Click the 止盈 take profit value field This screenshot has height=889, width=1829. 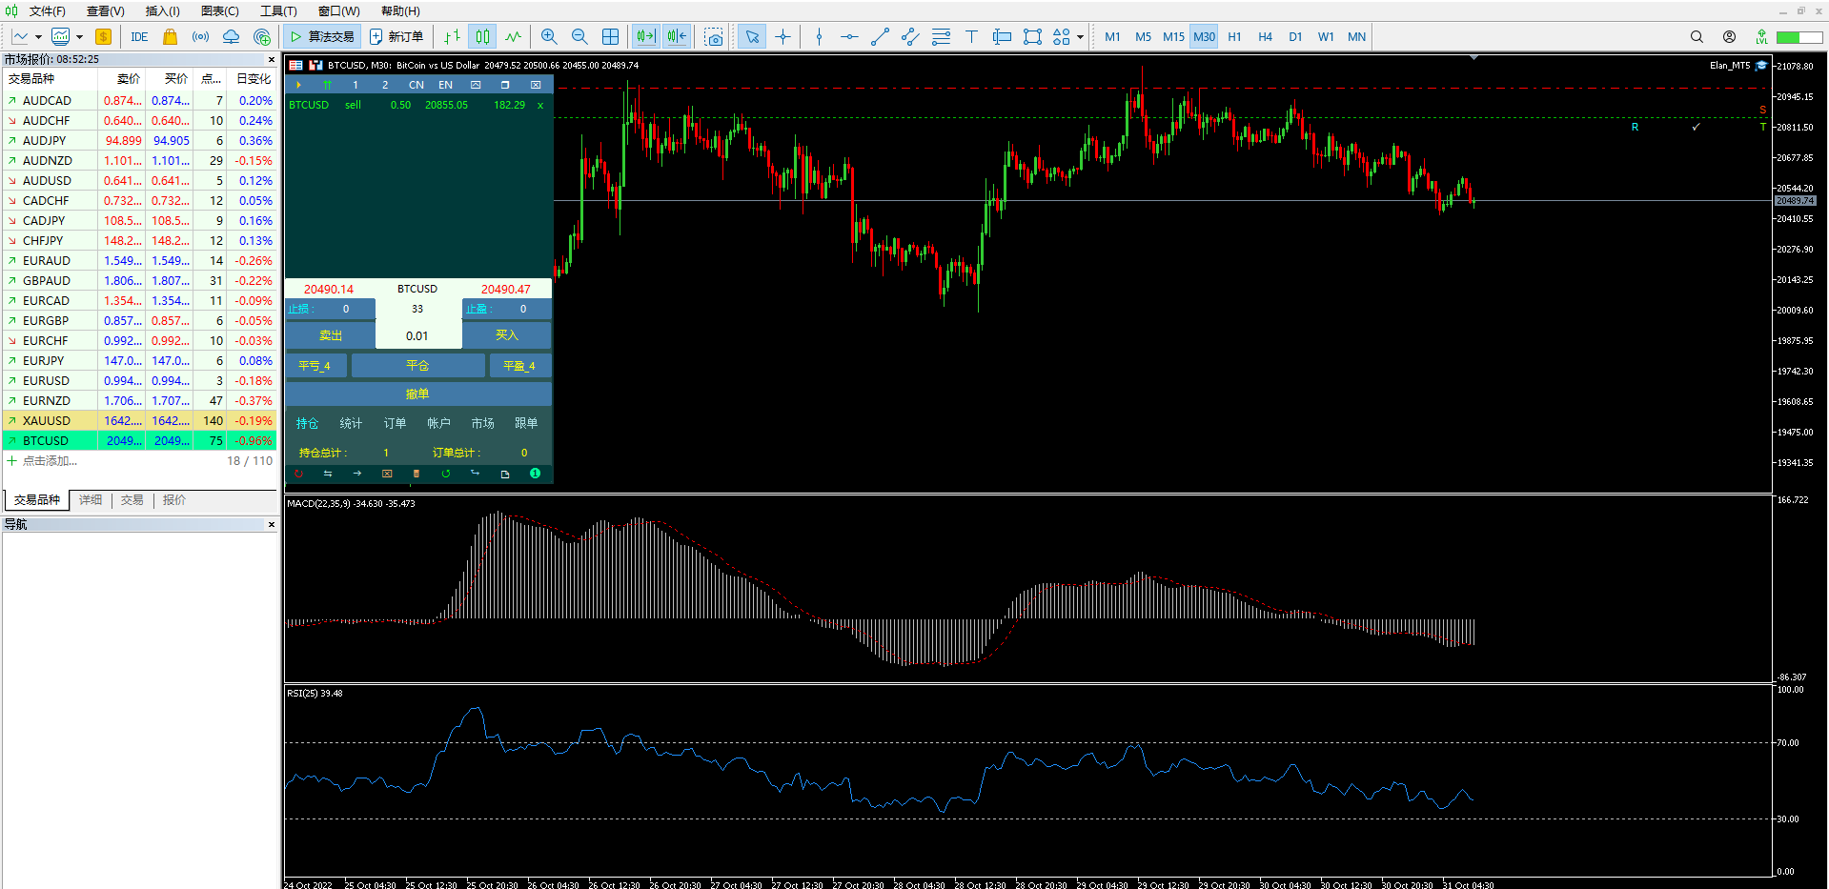pyautogui.click(x=523, y=309)
